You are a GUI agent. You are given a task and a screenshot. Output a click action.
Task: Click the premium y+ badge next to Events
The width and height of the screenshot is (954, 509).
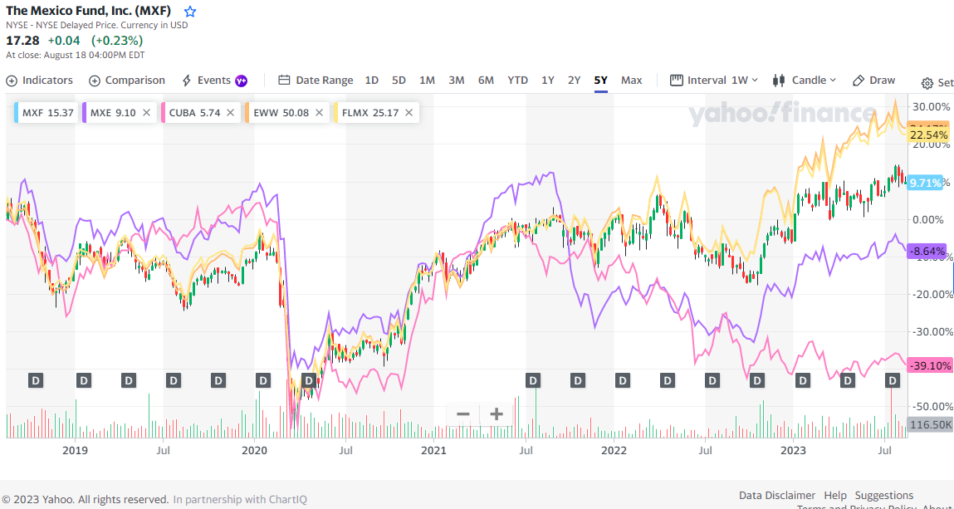coord(241,81)
